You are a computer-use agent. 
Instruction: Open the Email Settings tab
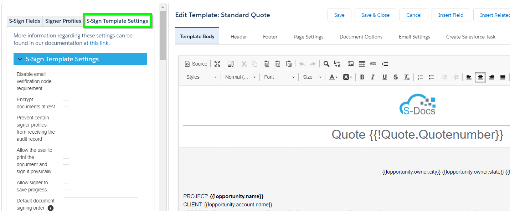coord(414,37)
